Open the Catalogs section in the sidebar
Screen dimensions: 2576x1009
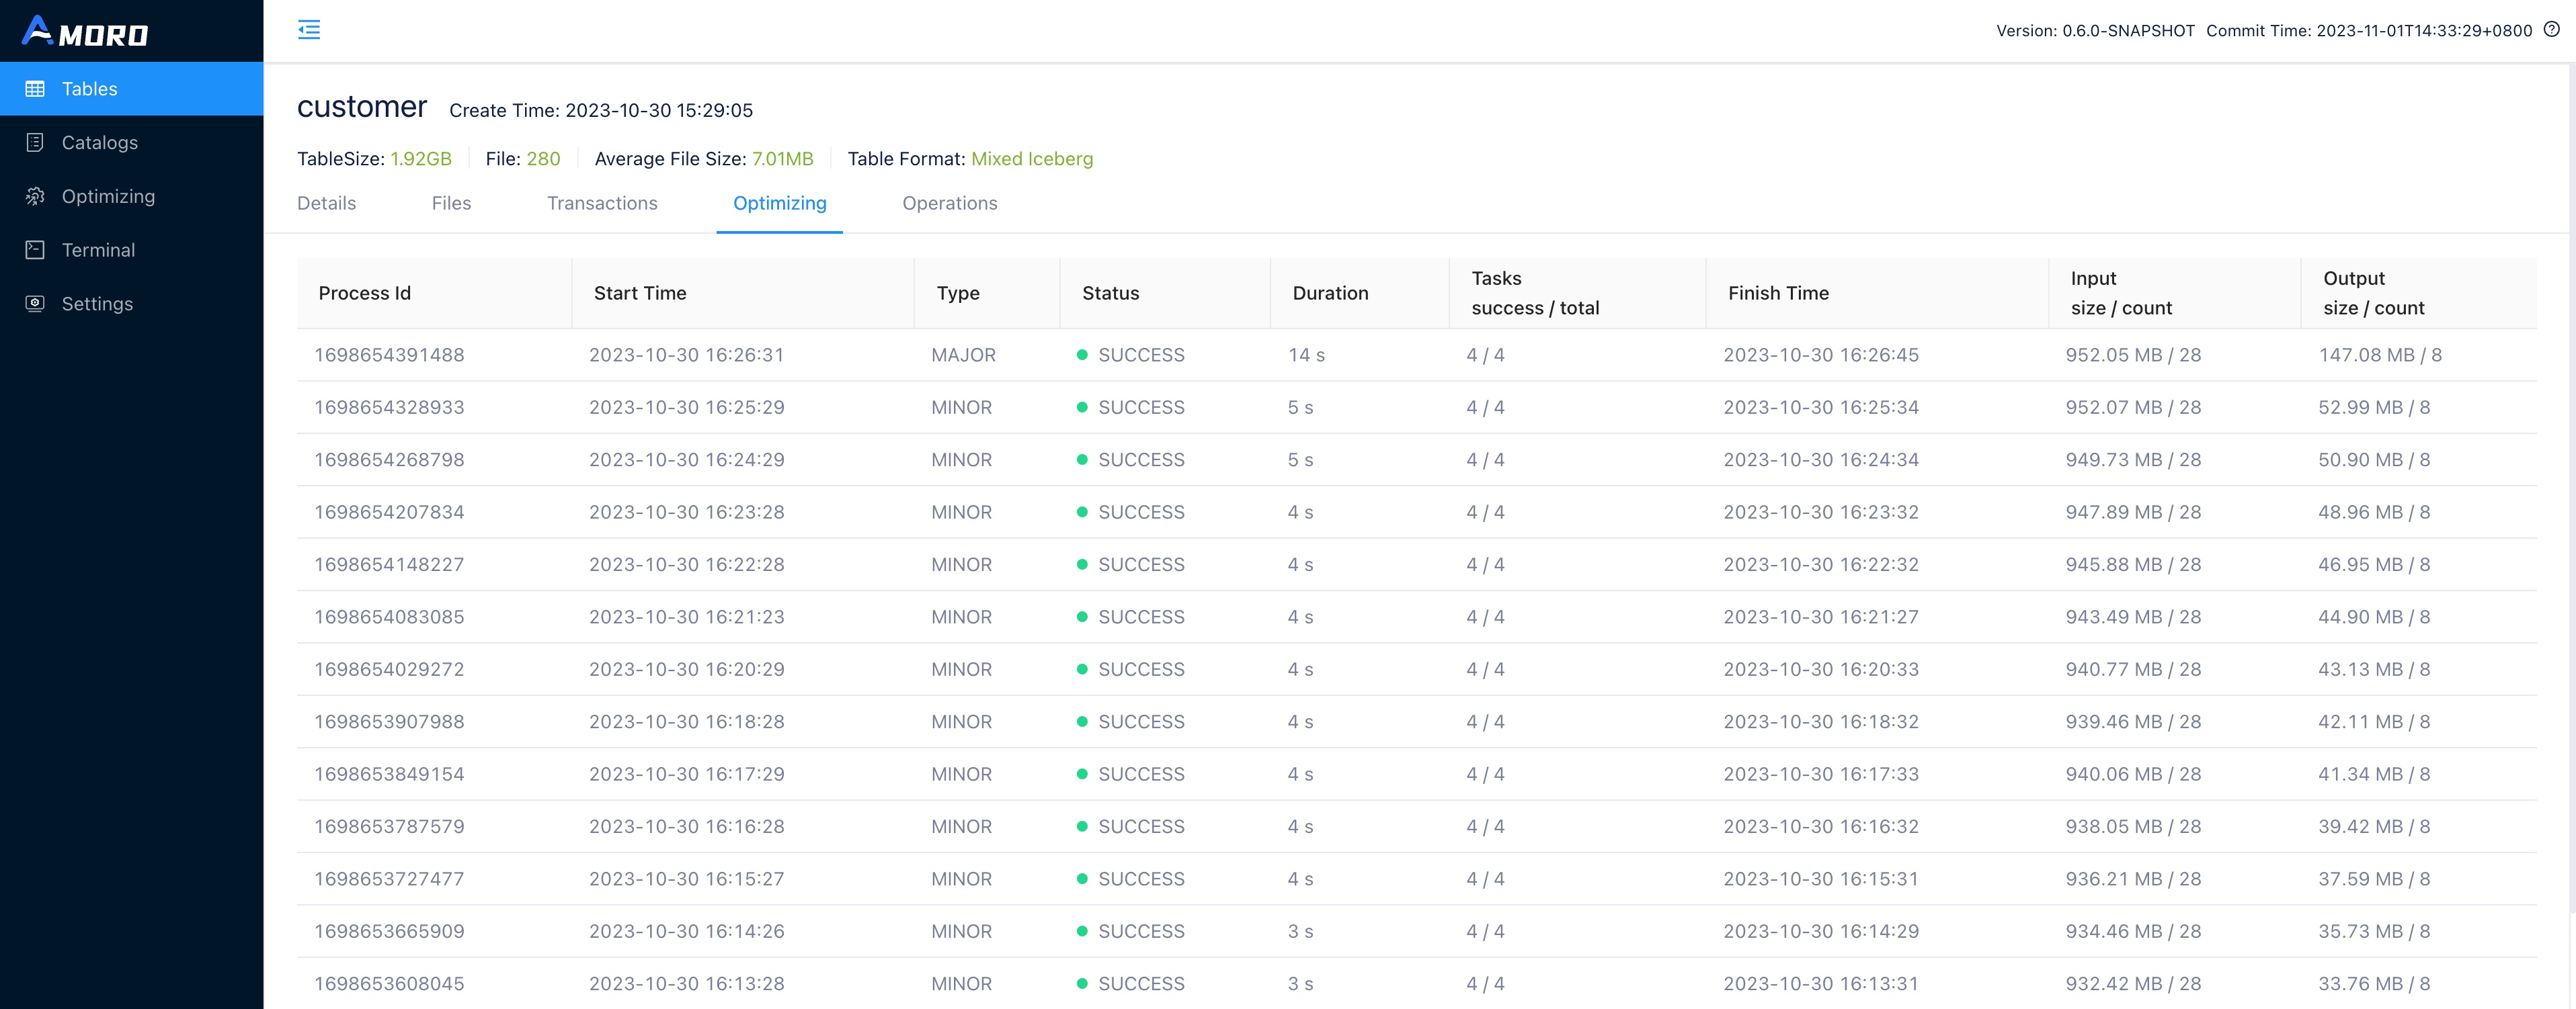pos(98,142)
